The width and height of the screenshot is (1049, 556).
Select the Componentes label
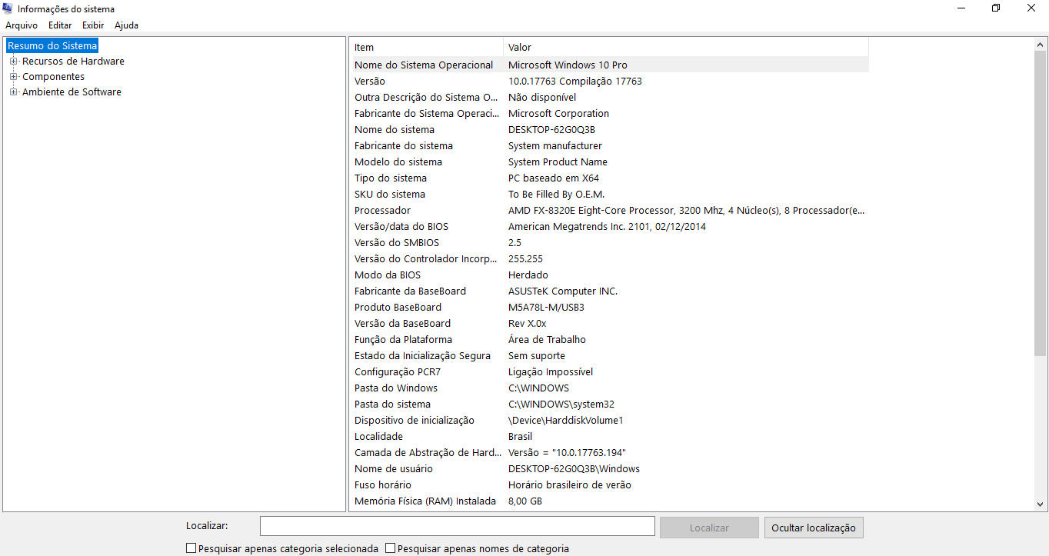(x=53, y=77)
